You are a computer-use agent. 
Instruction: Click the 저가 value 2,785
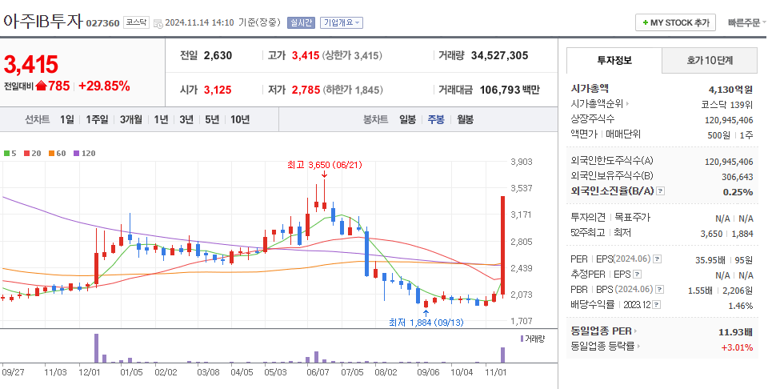(x=306, y=90)
